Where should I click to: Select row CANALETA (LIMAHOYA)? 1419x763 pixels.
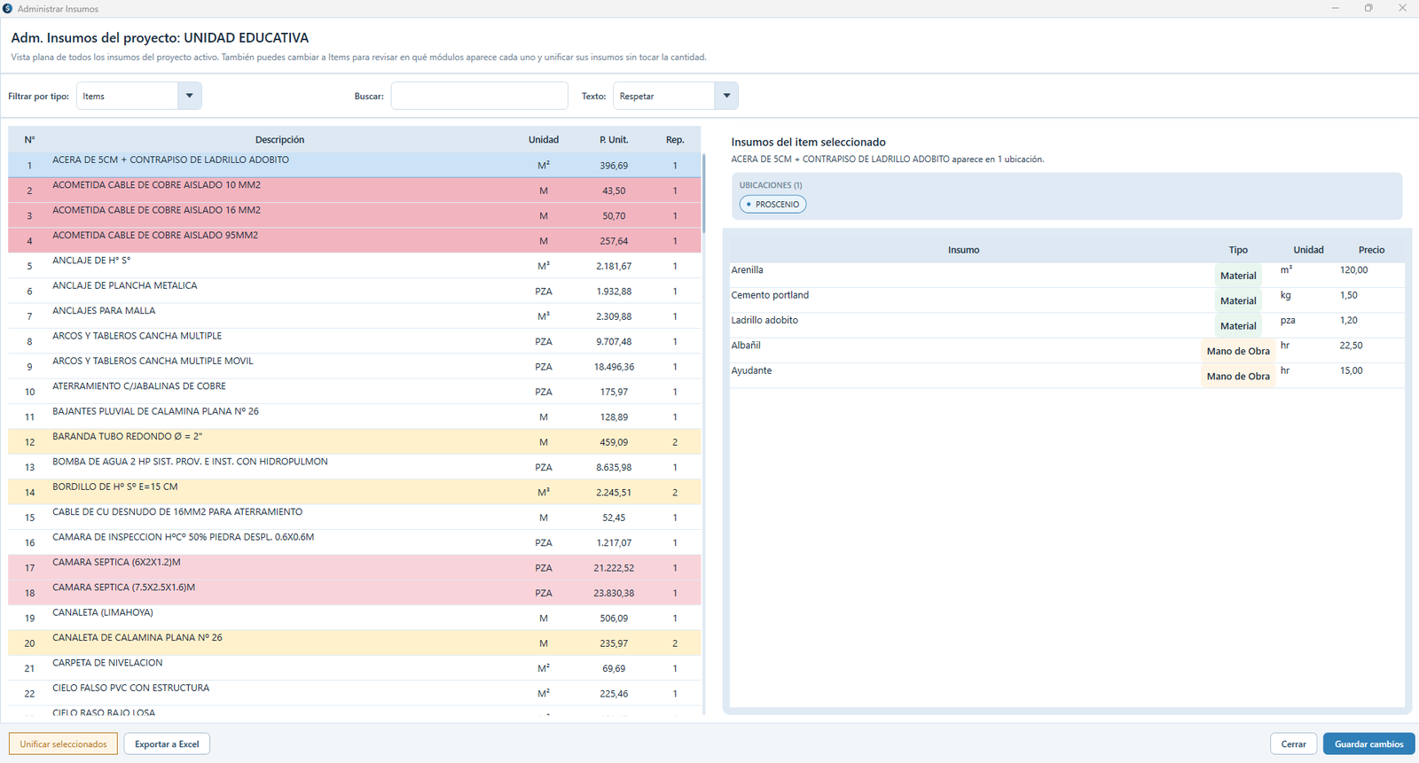(x=355, y=618)
